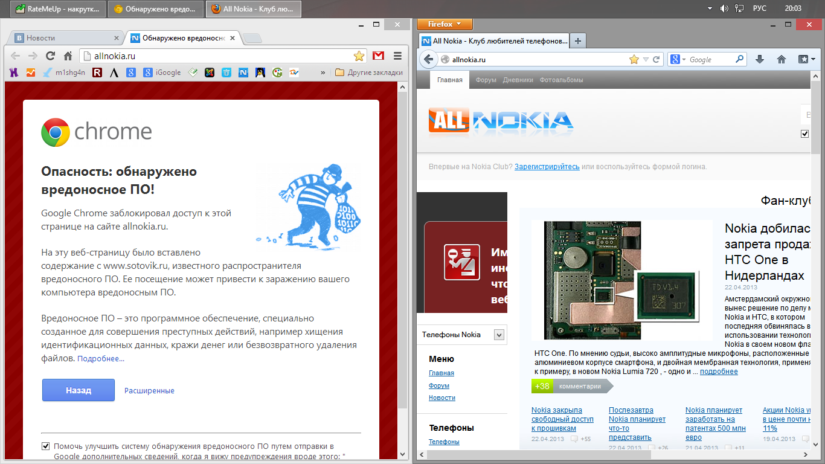The image size is (825, 464).
Task: Open the black lambda-shaped bookmark icon
Action: (114, 72)
